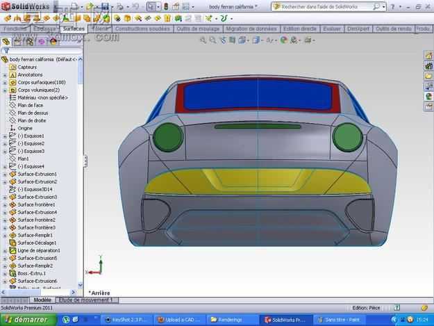Viewport: 434px width, 326px height.
Task: Open the Constructions soudées tab
Action: click(x=142, y=28)
